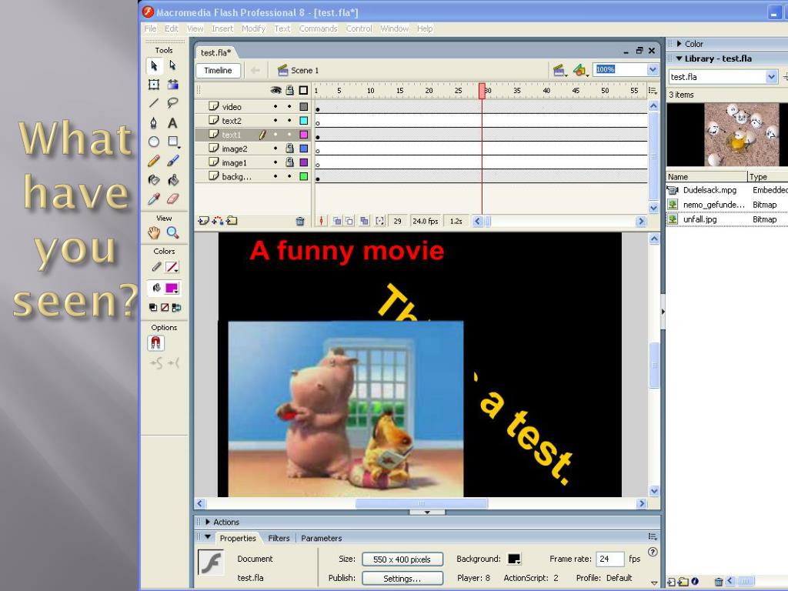Open the Modify menu
788x591 pixels.
[x=253, y=28]
